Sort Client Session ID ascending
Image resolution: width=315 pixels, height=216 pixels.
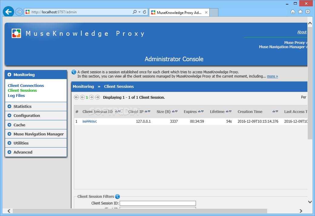(116, 111)
